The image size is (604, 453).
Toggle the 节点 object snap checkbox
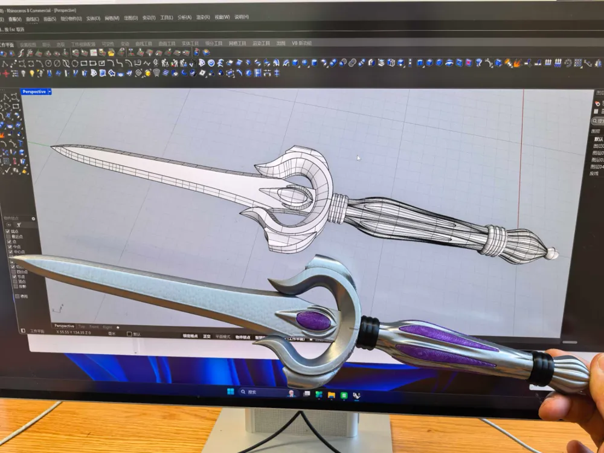pyautogui.click(x=14, y=277)
